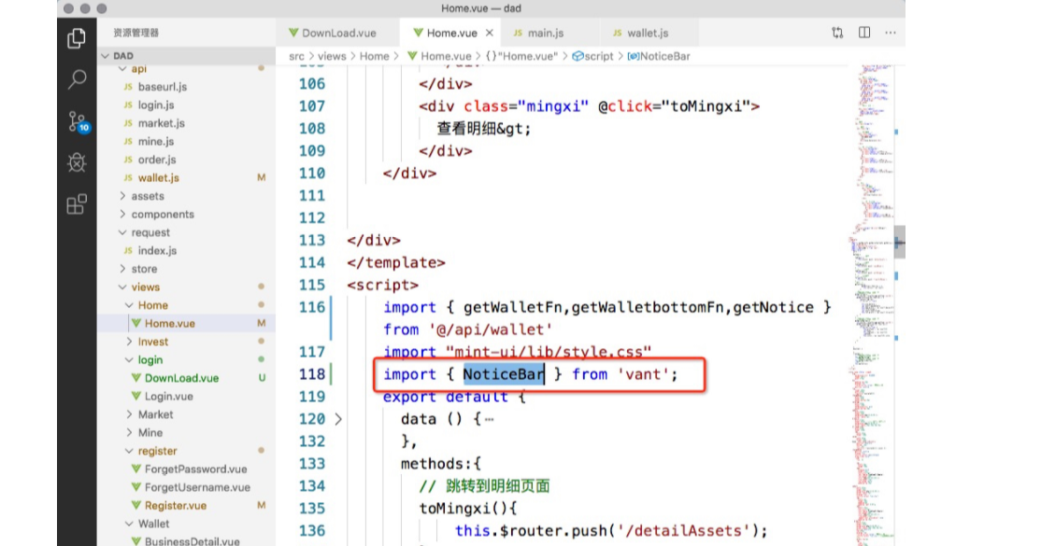Open the Search view in activity bar
Screen dimensions: 1041x546
pyautogui.click(x=77, y=79)
